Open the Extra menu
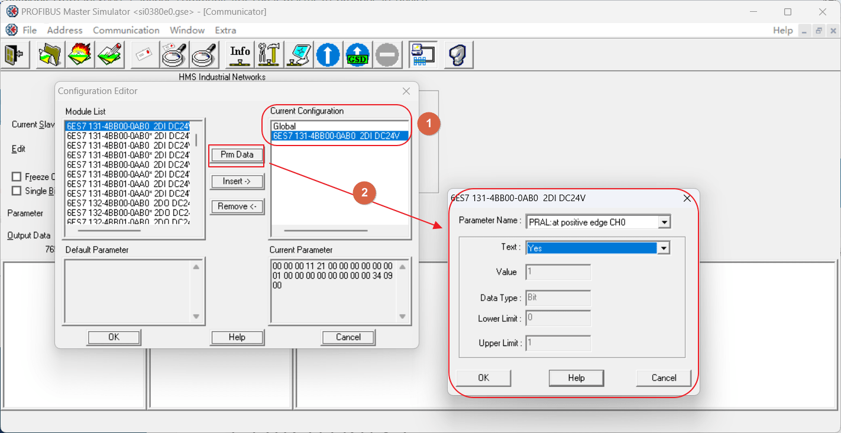The image size is (841, 433). 225,30
